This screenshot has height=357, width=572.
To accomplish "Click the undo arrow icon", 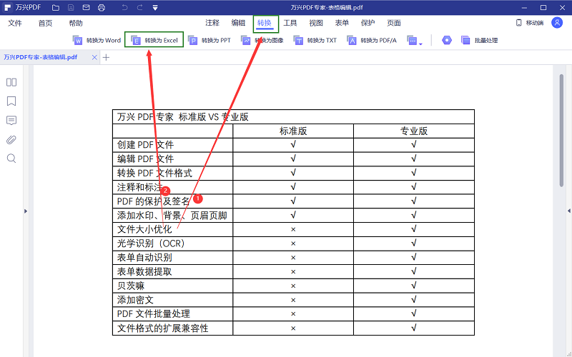I will tap(124, 7).
